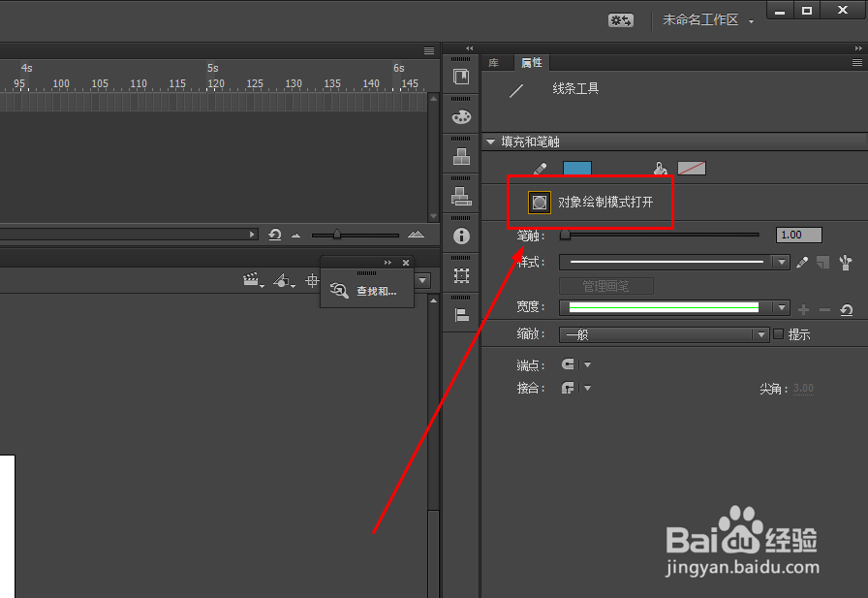Click the reset width profile icon

pos(847,309)
